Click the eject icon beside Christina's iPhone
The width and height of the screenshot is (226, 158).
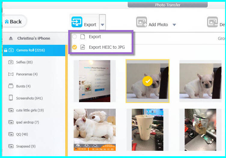click(x=11, y=38)
